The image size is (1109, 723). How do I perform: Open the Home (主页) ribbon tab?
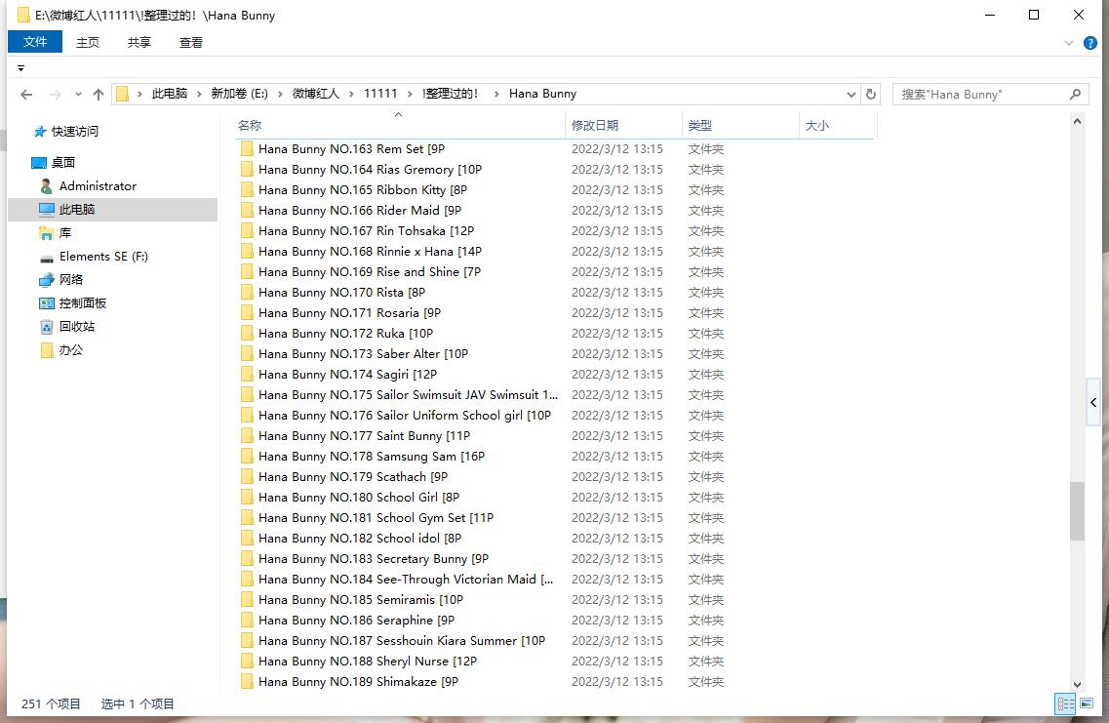tap(88, 43)
